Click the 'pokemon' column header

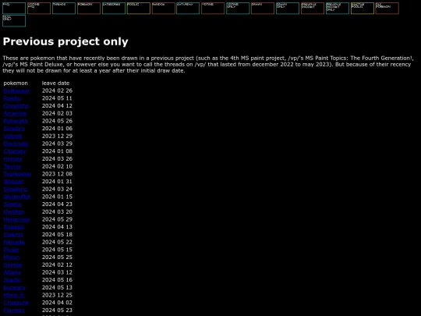click(x=16, y=83)
